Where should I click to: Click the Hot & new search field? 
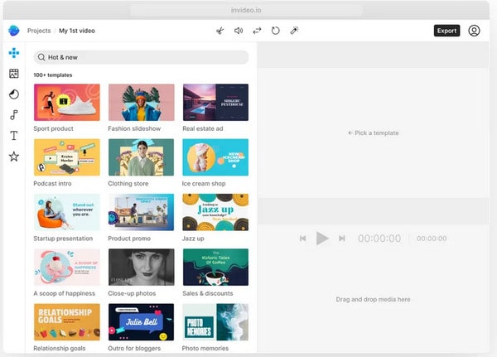click(141, 57)
